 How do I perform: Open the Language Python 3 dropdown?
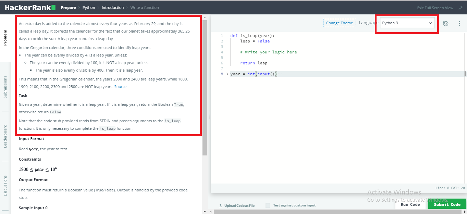click(x=407, y=23)
